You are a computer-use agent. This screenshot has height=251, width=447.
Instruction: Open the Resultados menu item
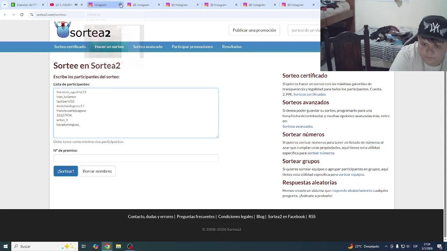point(232,47)
